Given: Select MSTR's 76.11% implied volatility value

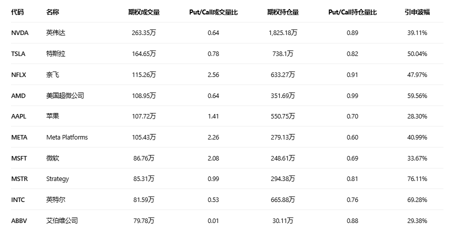Looking at the screenshot, I should pos(417,179).
